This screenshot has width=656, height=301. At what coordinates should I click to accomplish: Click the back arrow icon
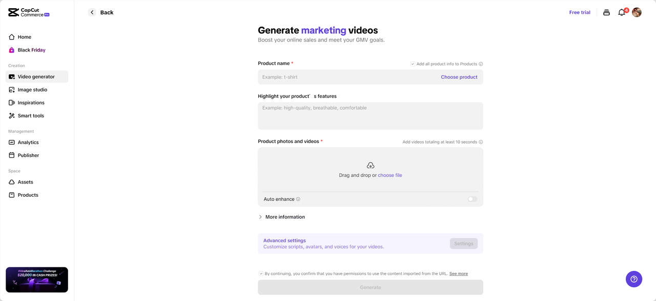click(92, 12)
